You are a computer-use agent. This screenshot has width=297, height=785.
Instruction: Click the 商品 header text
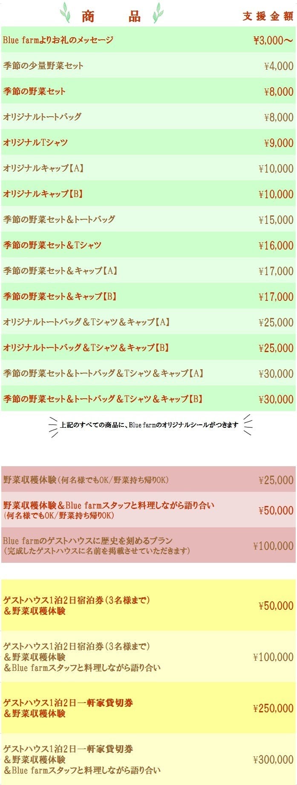tap(111, 16)
